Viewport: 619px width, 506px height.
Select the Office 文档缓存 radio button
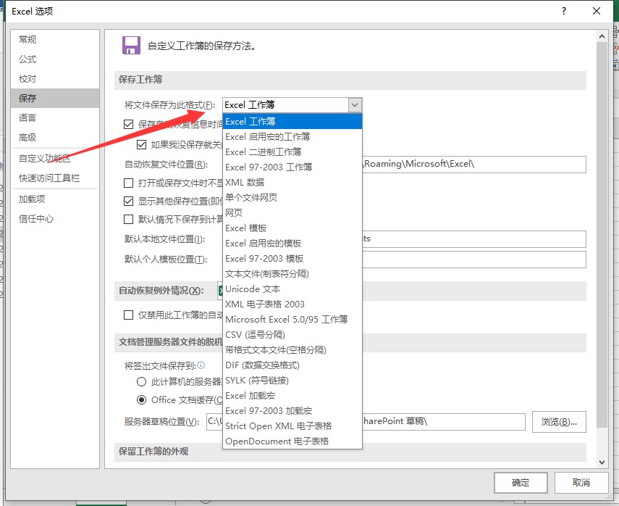(x=142, y=399)
